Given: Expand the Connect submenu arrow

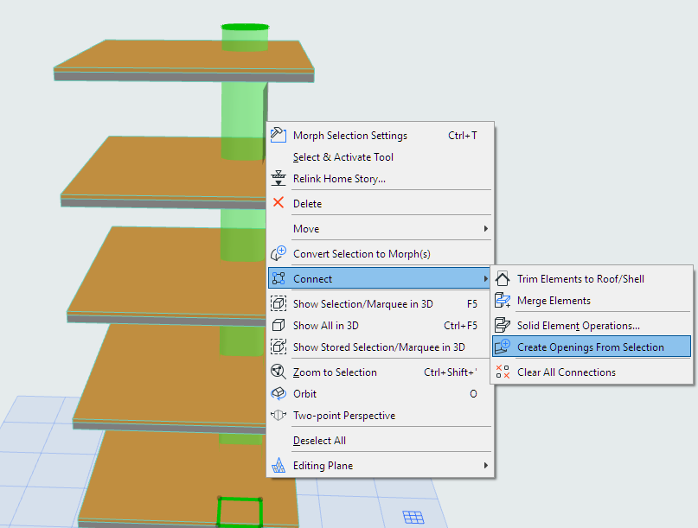Looking at the screenshot, I should [486, 278].
